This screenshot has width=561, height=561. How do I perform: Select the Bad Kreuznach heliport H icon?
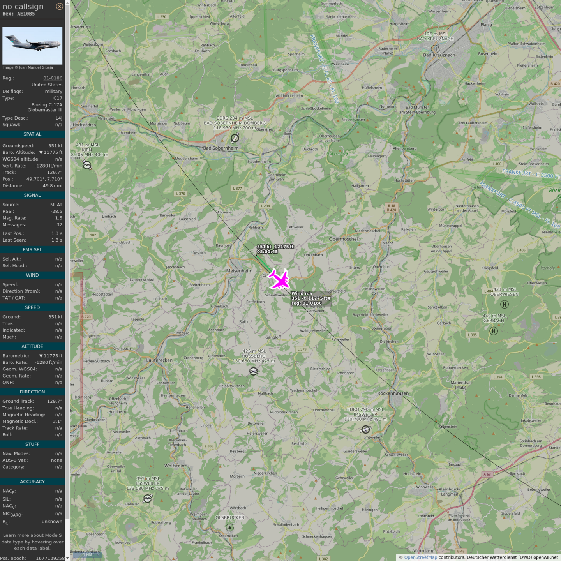pyautogui.click(x=435, y=49)
